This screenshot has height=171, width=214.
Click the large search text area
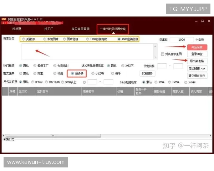(x=88, y=52)
